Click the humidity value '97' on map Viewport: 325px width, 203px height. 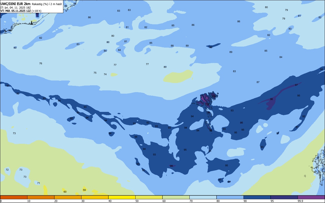296,85
